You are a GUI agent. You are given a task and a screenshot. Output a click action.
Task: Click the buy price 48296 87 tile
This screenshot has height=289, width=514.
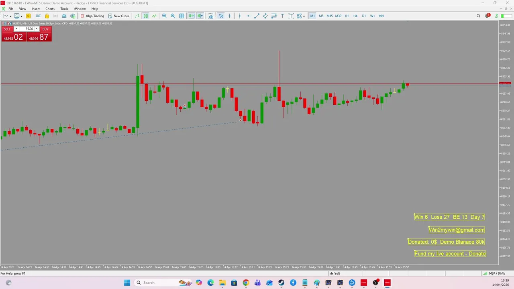tap(39, 37)
